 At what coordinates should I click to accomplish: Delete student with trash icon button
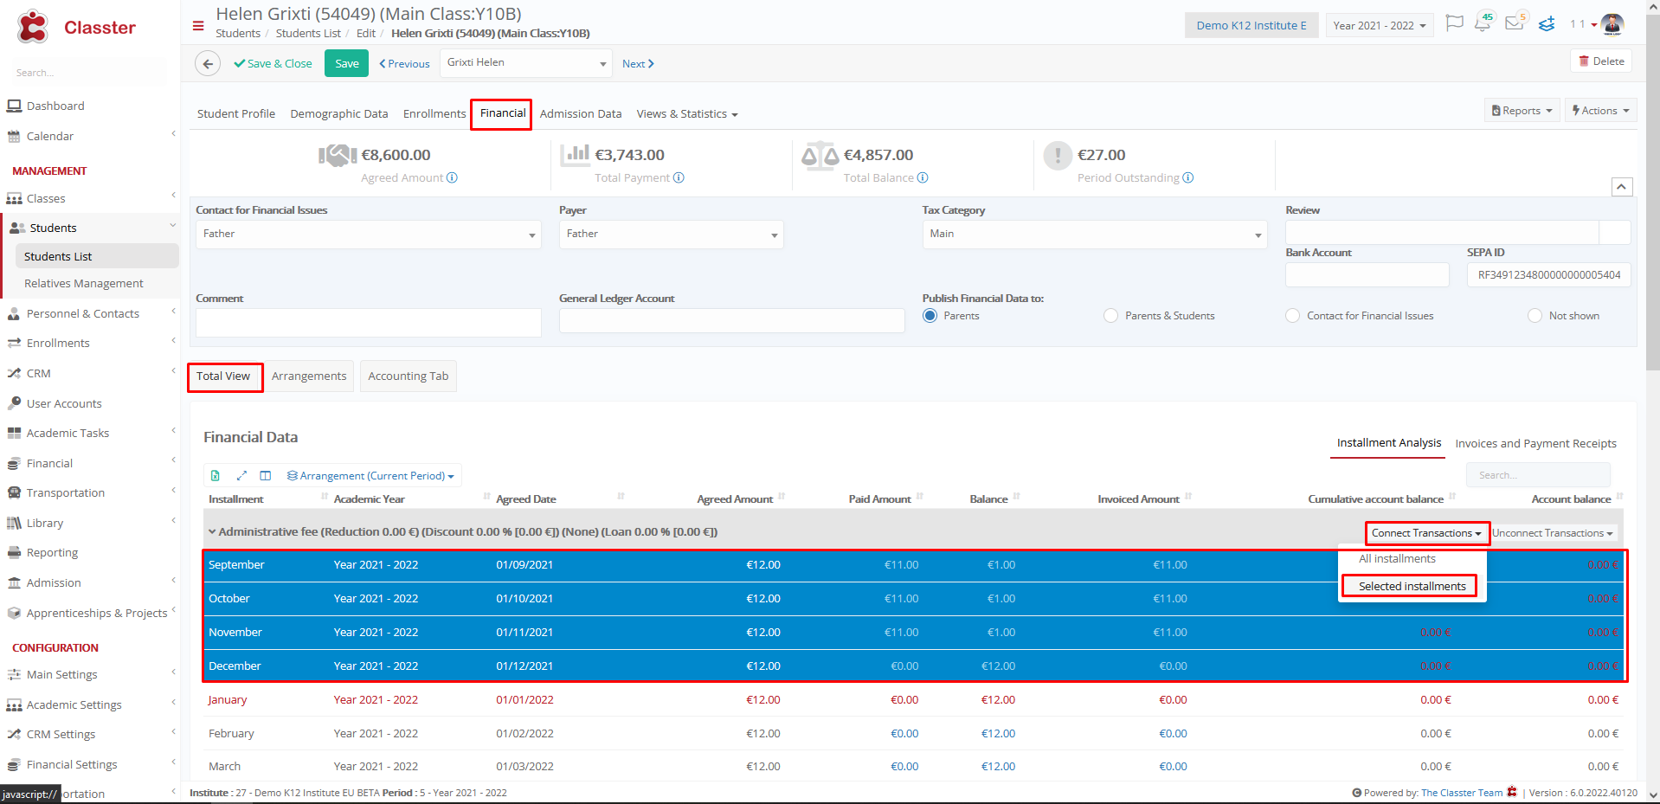1600,61
